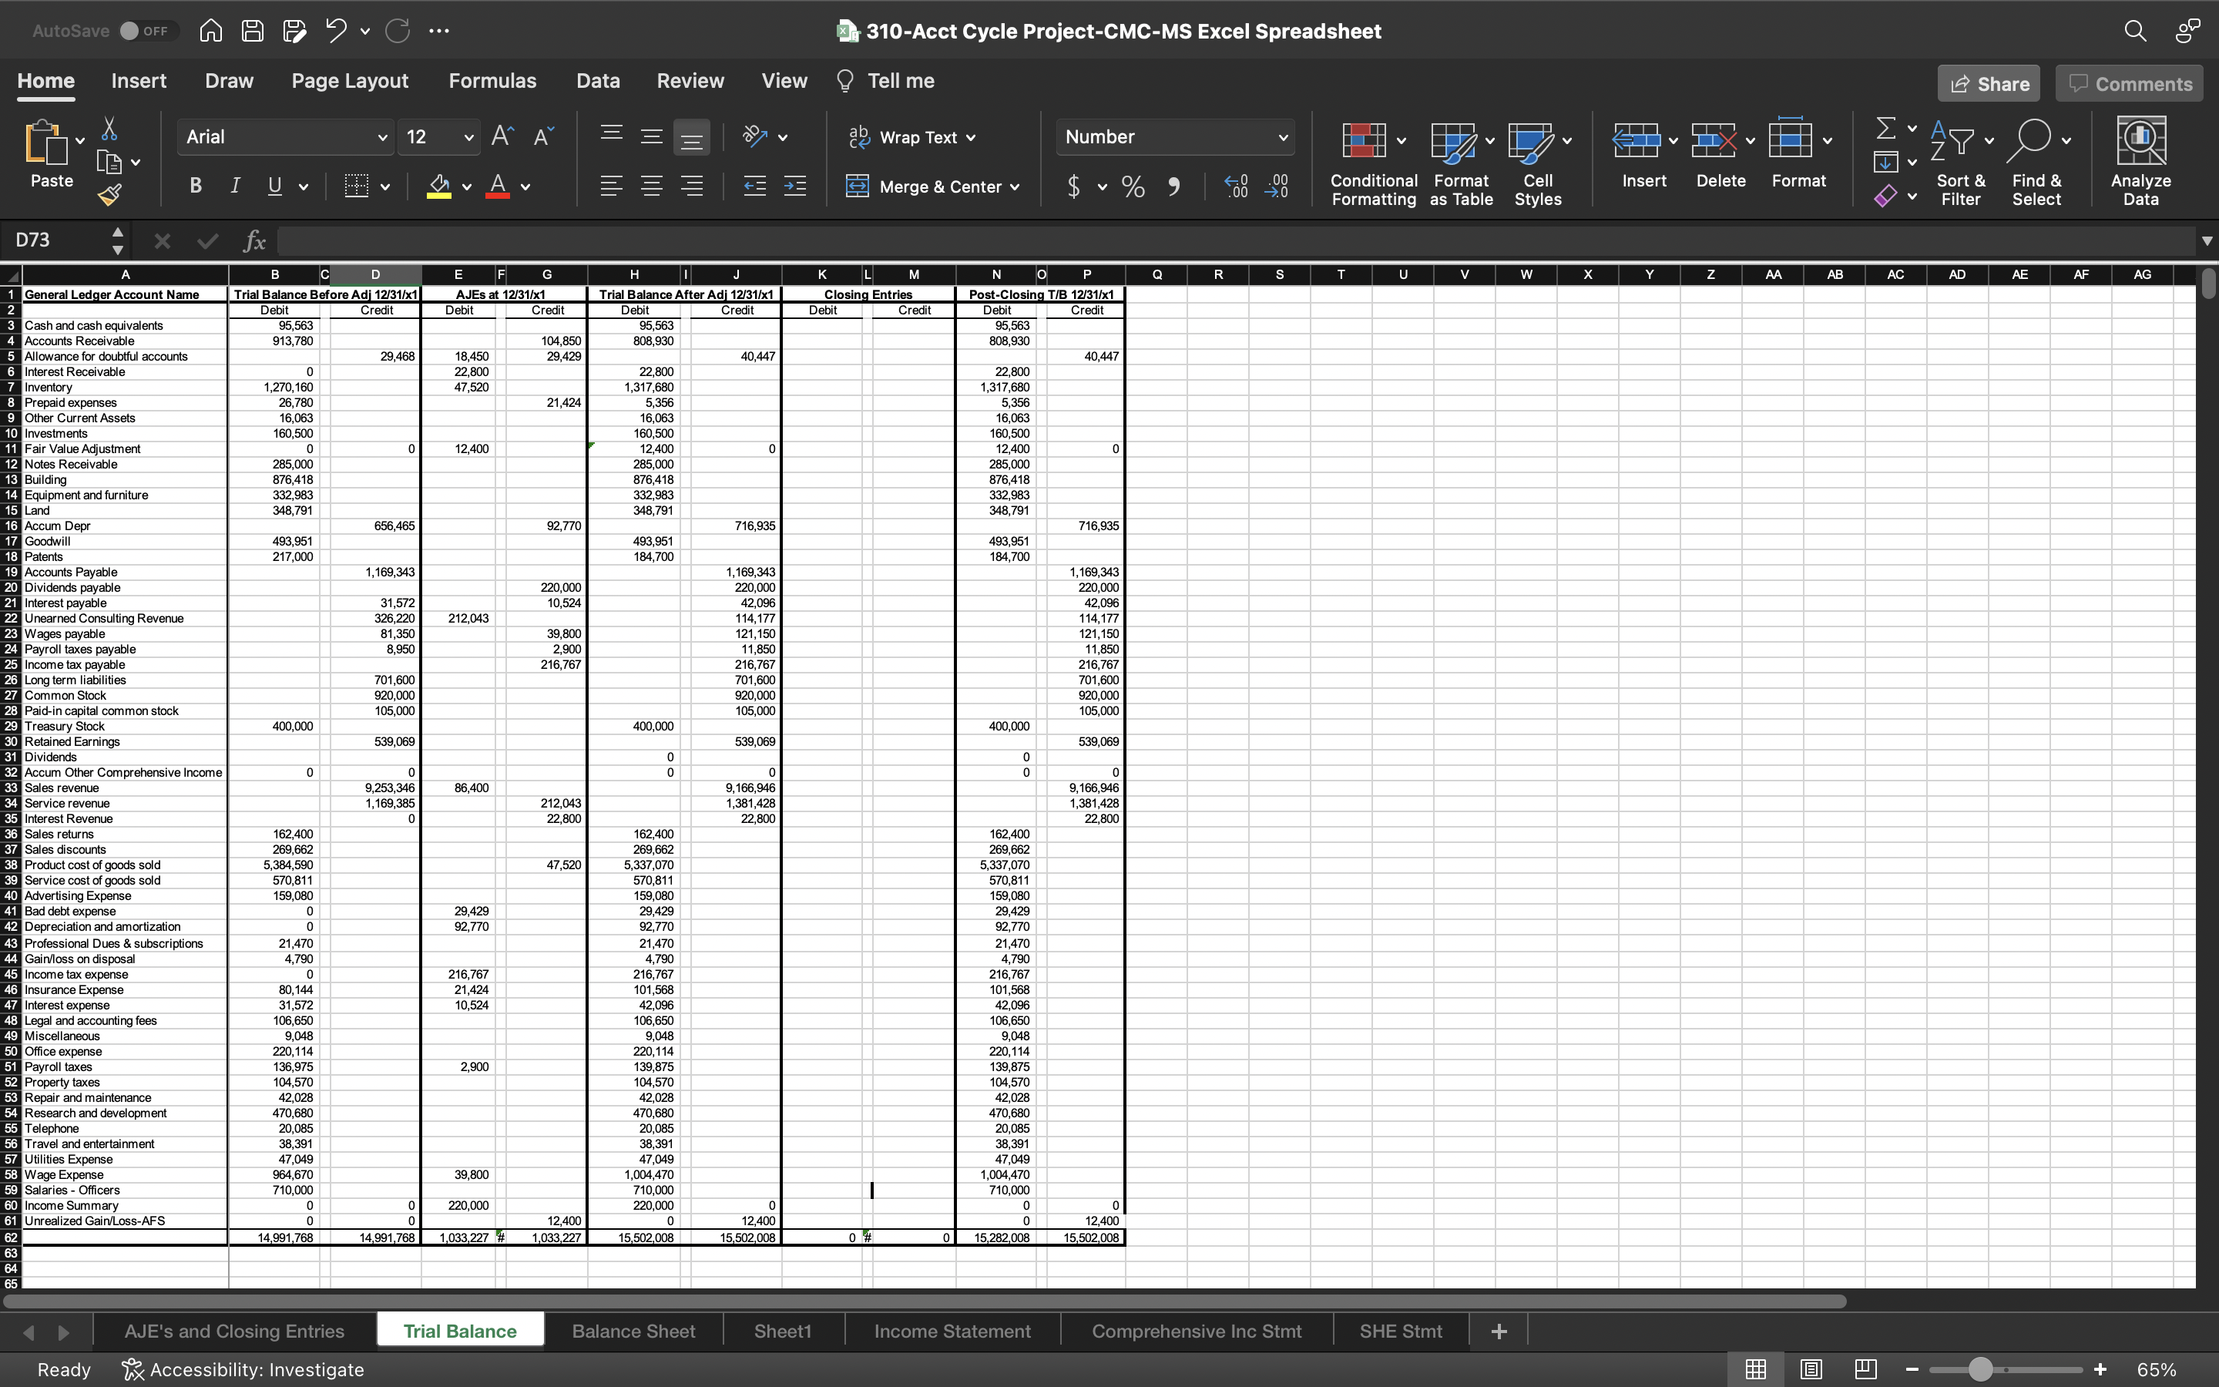Apply Align Right to text
Viewport: 2219px width, 1387px height.
click(693, 186)
